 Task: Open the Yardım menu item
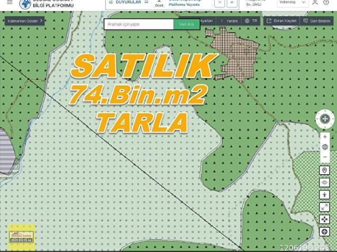tap(230, 21)
